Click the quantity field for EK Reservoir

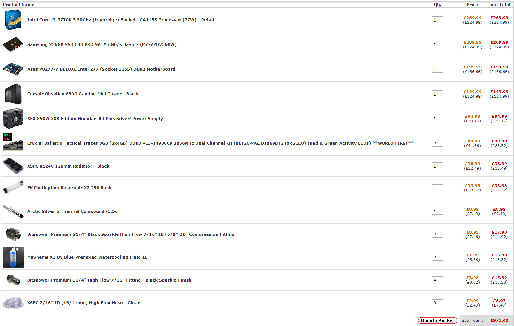pos(437,188)
